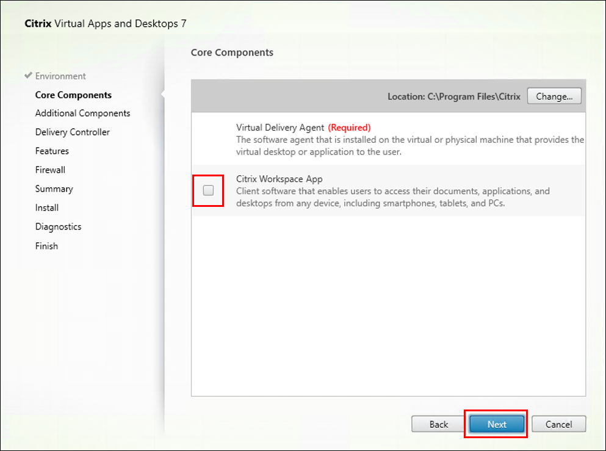Go to the Next step
606x451 pixels.
point(497,424)
